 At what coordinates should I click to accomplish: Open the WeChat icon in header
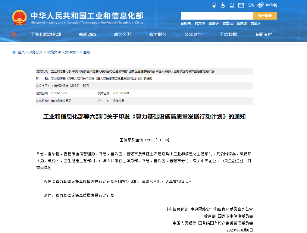[251, 5]
